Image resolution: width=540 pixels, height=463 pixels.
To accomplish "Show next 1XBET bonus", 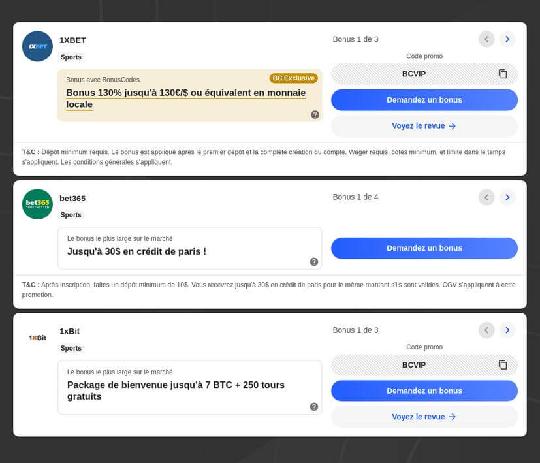I will click(507, 39).
